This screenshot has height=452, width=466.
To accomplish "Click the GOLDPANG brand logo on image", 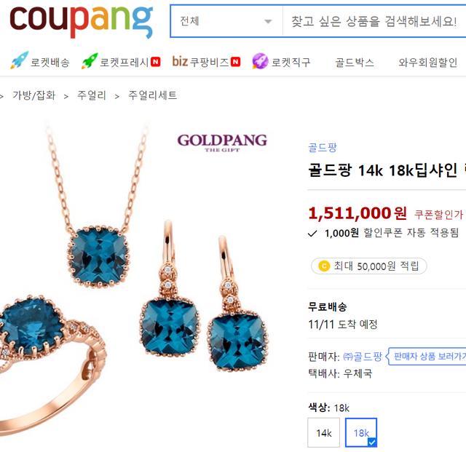I will point(222,143).
